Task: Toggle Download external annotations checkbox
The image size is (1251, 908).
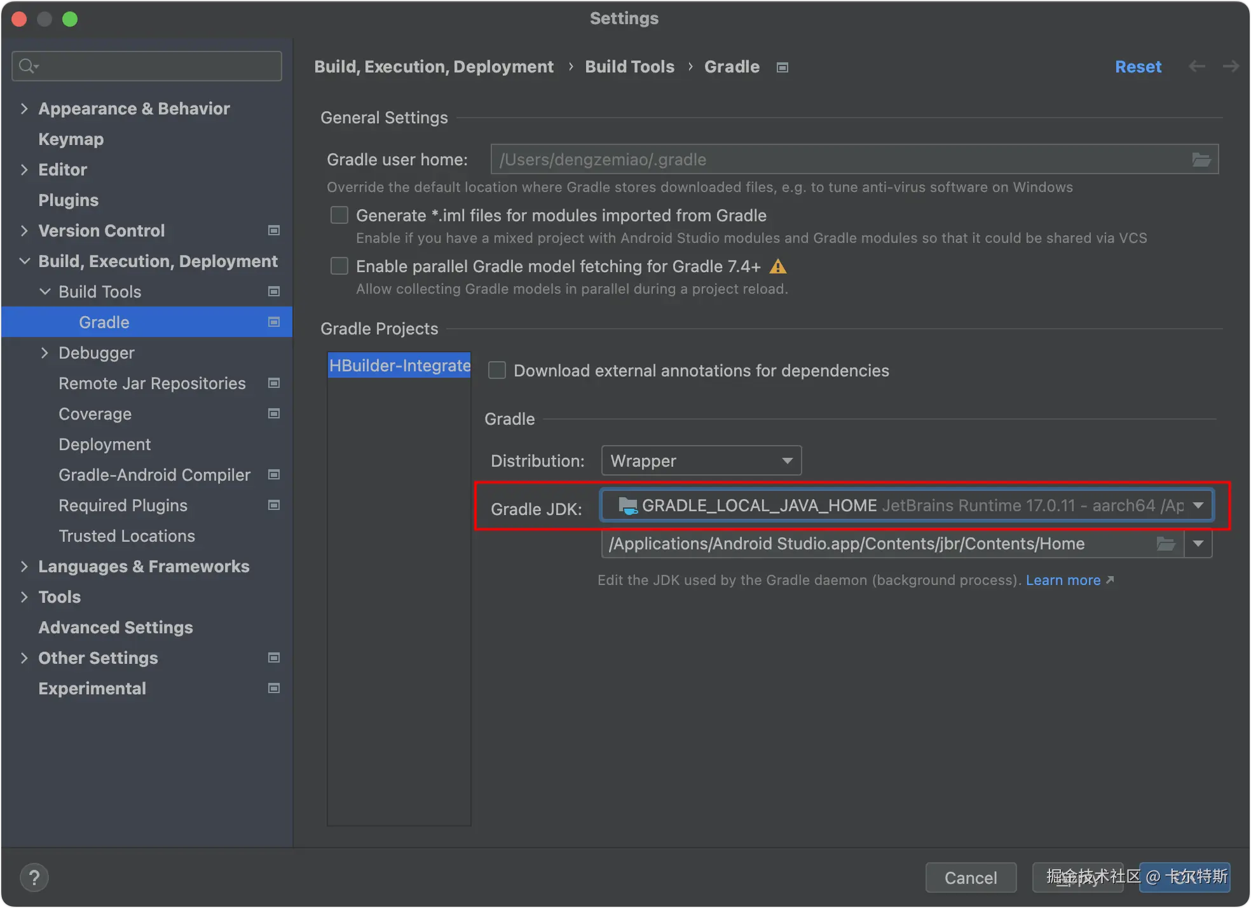Action: [x=497, y=371]
